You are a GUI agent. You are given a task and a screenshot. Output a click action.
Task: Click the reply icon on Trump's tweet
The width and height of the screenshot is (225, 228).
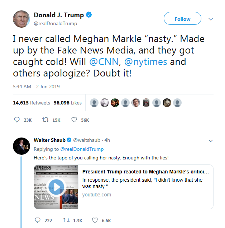(17, 120)
